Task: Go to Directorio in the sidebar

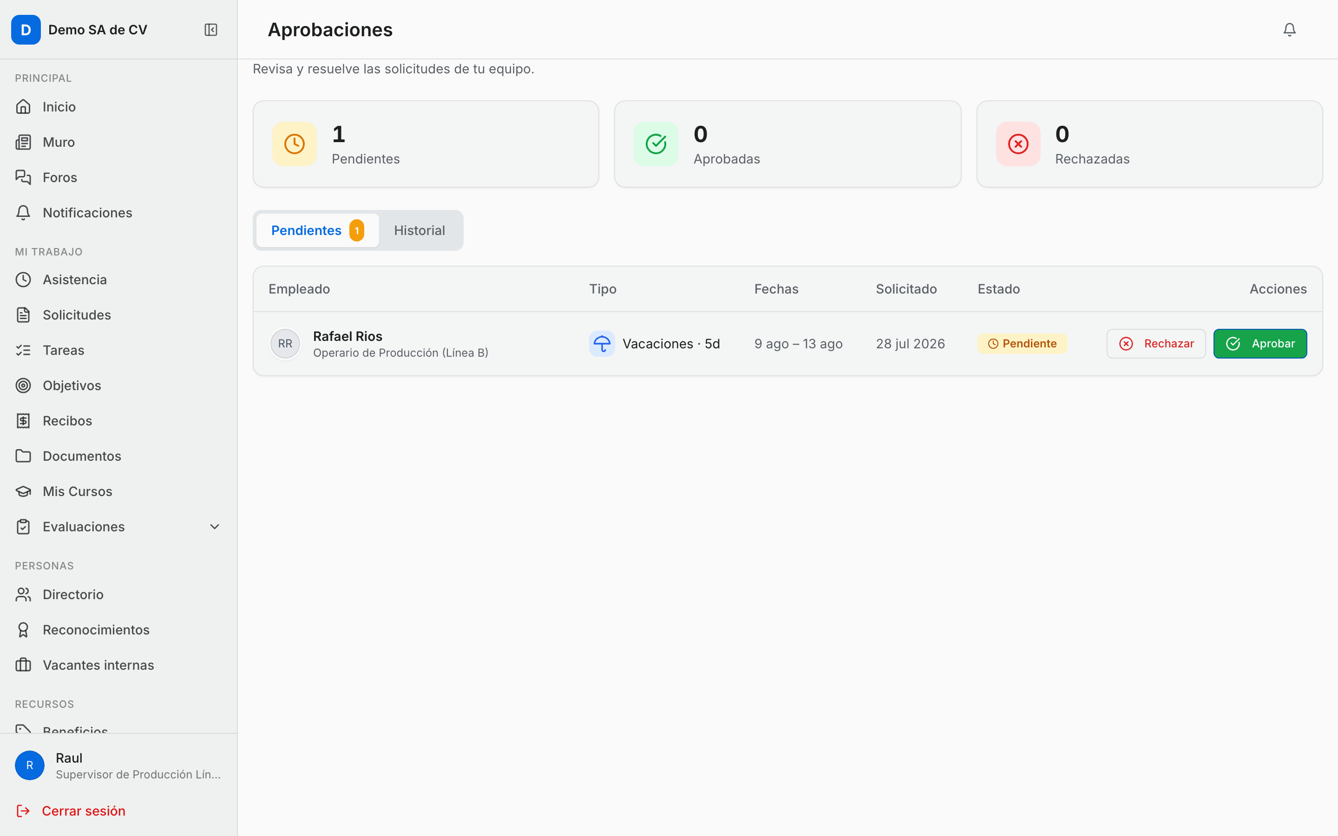Action: (119, 594)
